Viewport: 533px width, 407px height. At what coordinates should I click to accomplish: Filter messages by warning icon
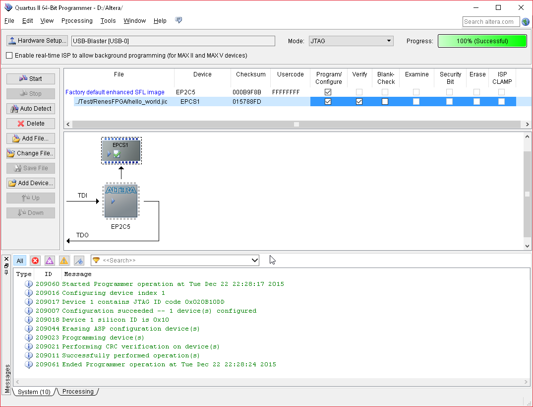click(64, 261)
